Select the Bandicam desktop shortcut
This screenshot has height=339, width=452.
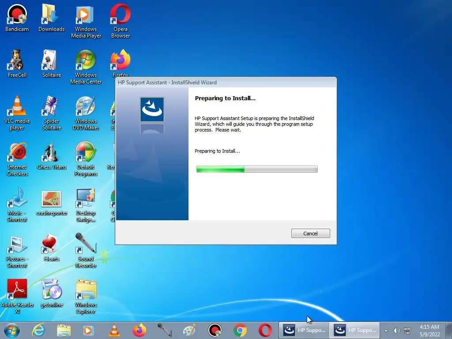[17, 18]
